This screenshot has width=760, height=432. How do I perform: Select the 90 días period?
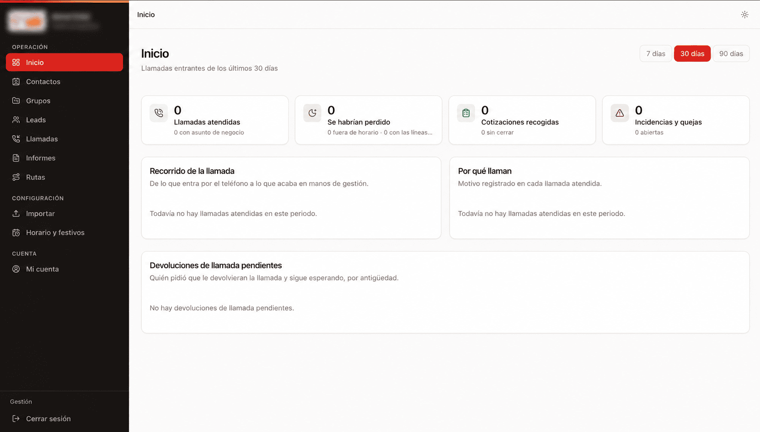731,53
